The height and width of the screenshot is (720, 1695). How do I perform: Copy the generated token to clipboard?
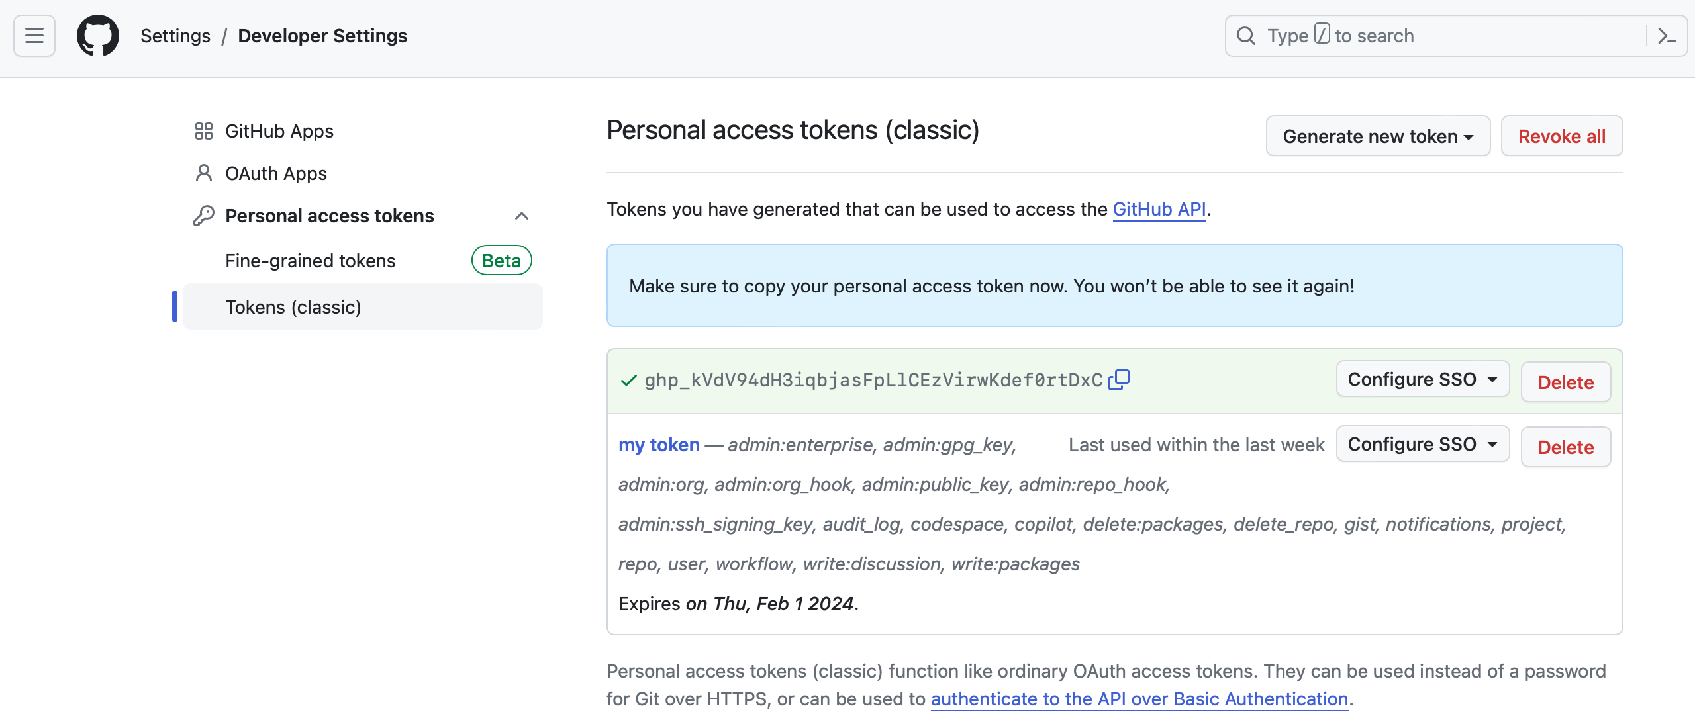[1119, 380]
